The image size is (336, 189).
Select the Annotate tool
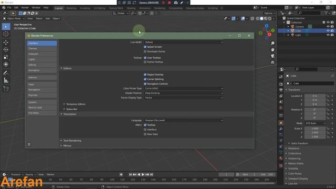tap(6, 73)
